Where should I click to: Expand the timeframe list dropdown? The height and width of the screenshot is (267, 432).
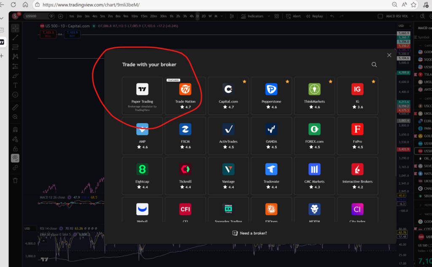[223, 16]
